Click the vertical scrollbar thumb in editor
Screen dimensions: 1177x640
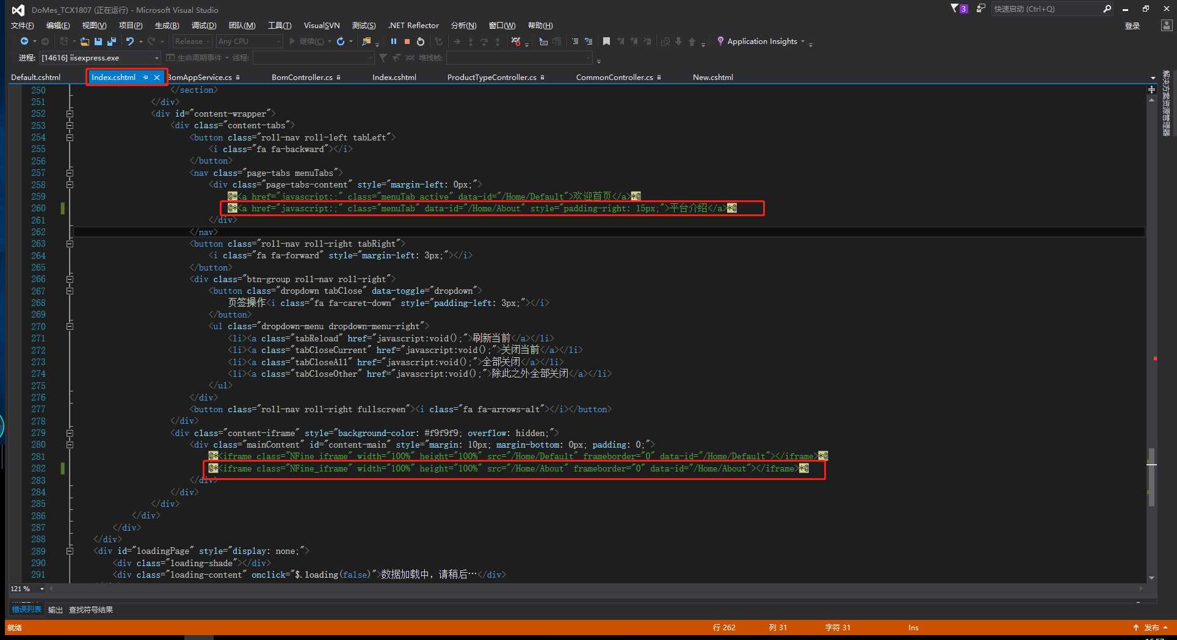1151,477
